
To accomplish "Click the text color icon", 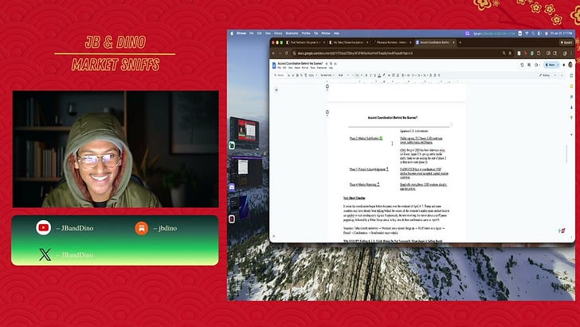I will 379,75.
